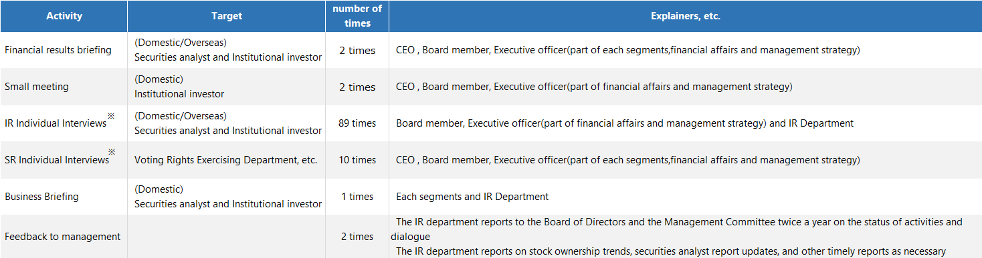Click the Business Briefing activity cell
This screenshot has width=982, height=258.
64,197
